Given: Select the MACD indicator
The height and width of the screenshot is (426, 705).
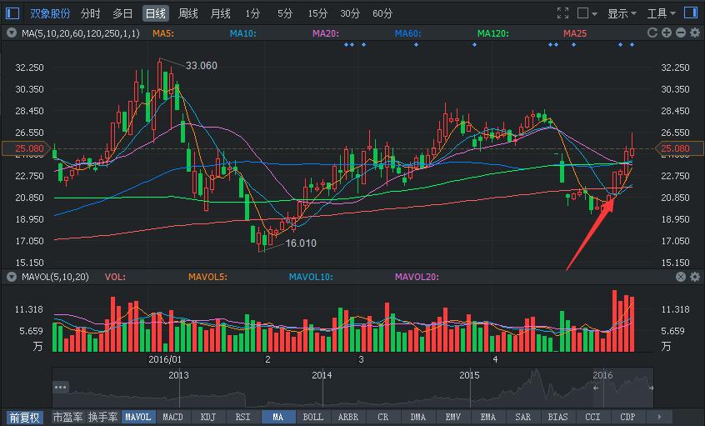Looking at the screenshot, I should point(172,417).
